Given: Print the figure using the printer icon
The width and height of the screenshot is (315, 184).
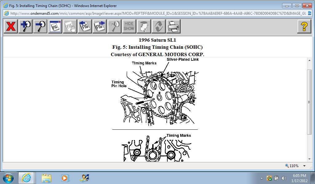Looking at the screenshot, I should 173,26.
